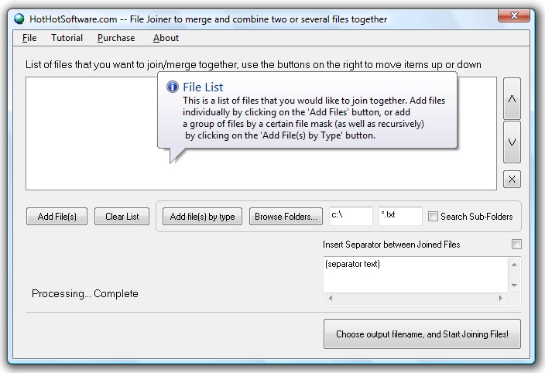545x373 pixels.
Task: Enable the Search Sub-Folders checkbox
Action: pyautogui.click(x=433, y=217)
